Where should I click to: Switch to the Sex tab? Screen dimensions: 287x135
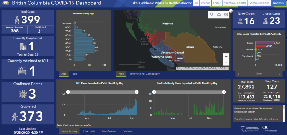point(74,74)
